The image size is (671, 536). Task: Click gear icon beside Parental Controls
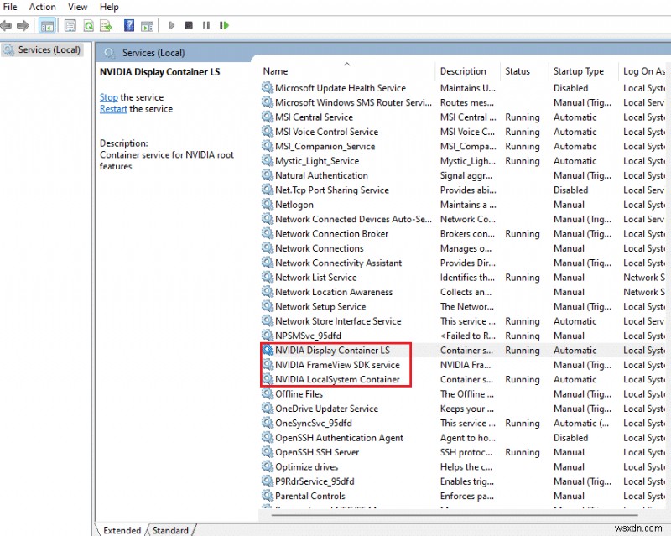coord(268,496)
